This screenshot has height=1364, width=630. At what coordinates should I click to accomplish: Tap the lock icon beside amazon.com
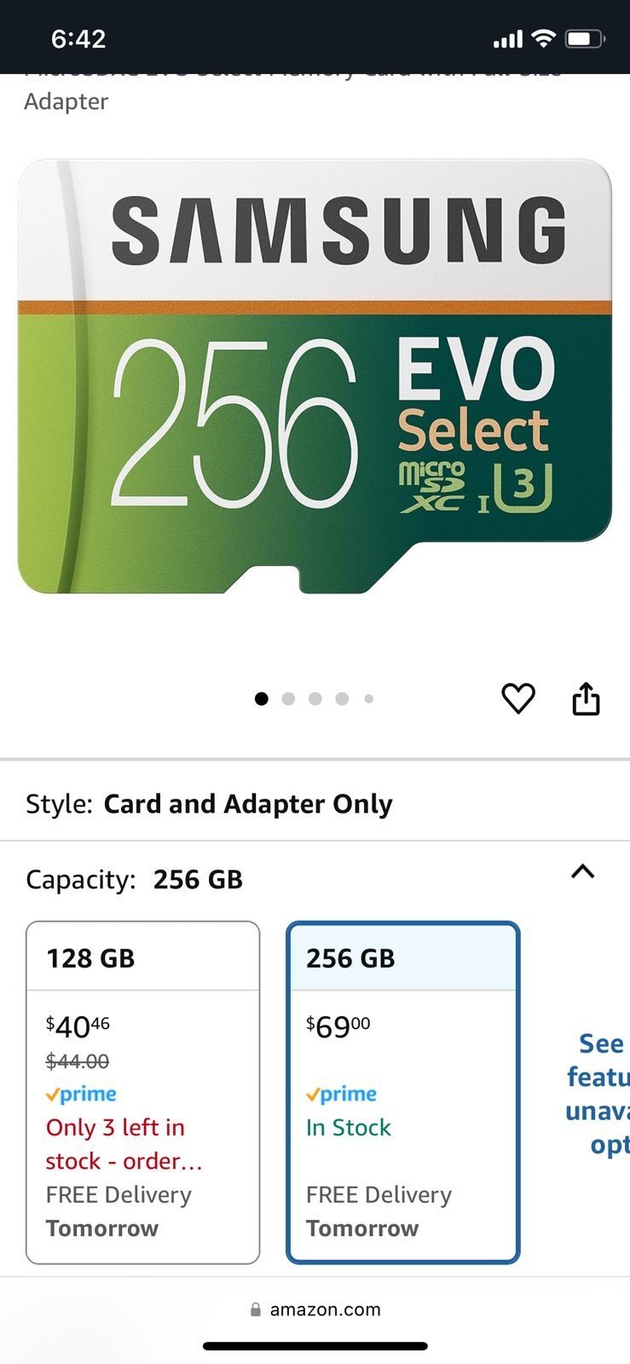(x=255, y=1309)
